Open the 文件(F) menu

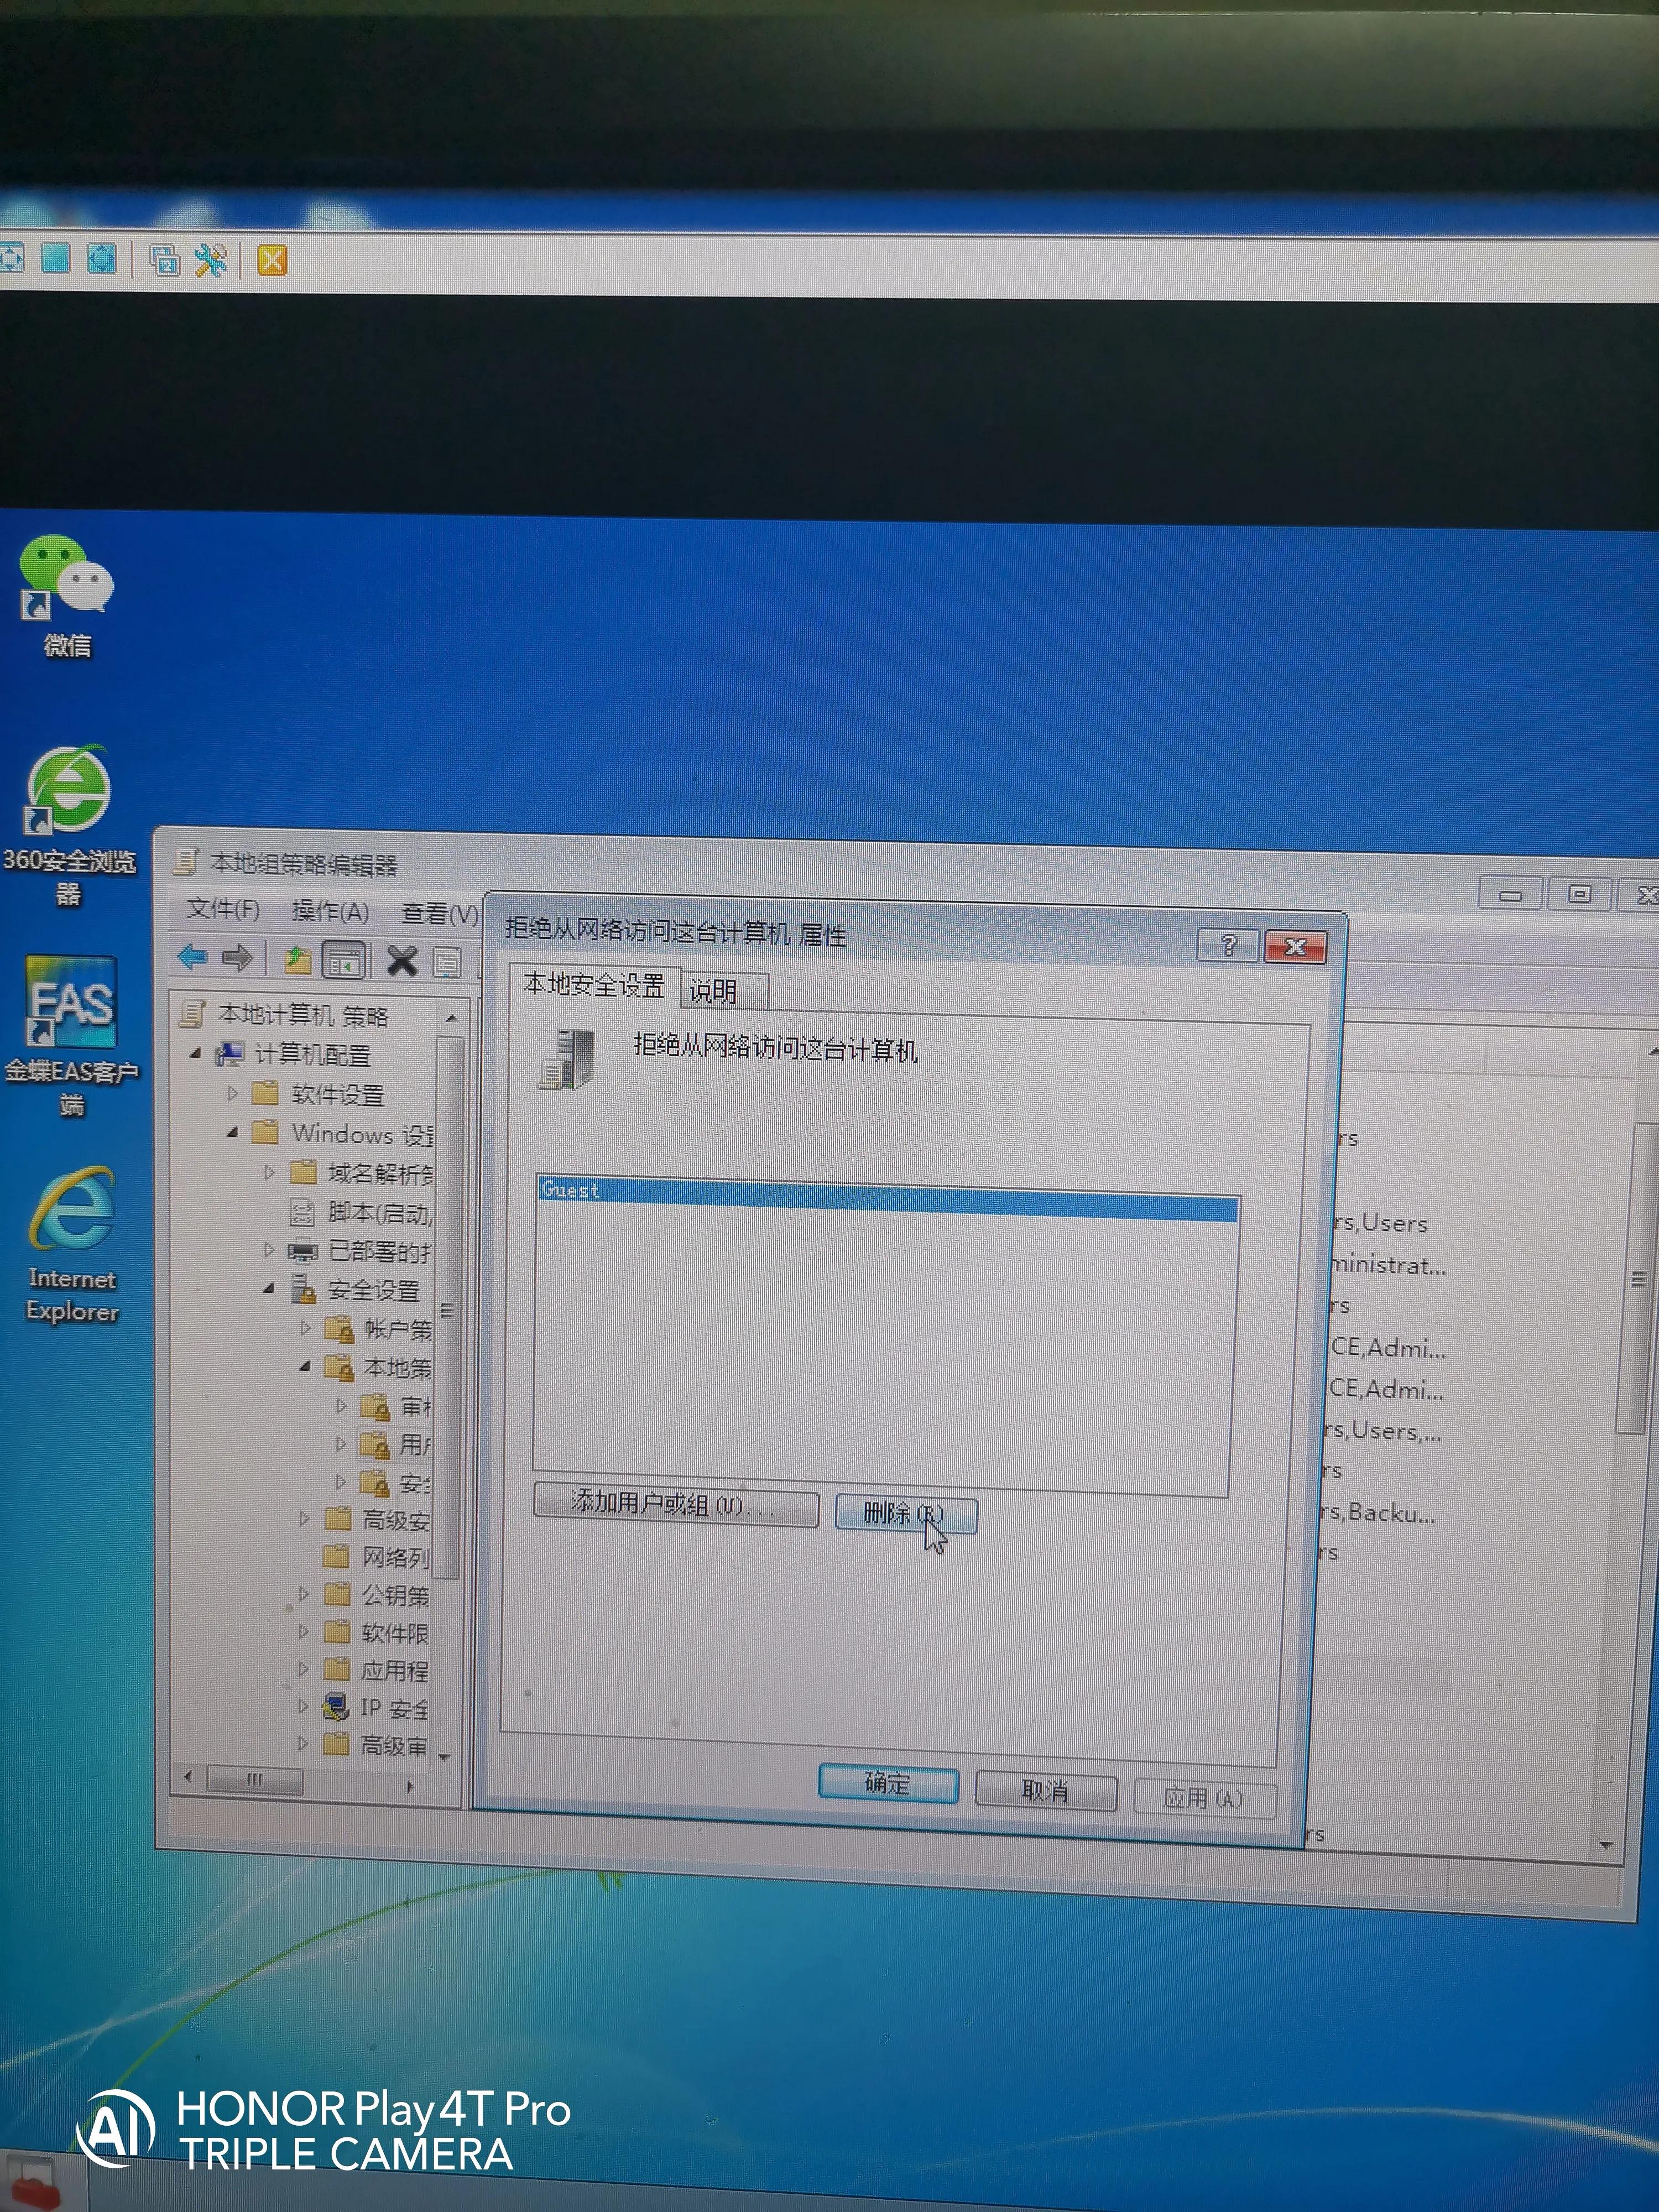pos(222,909)
